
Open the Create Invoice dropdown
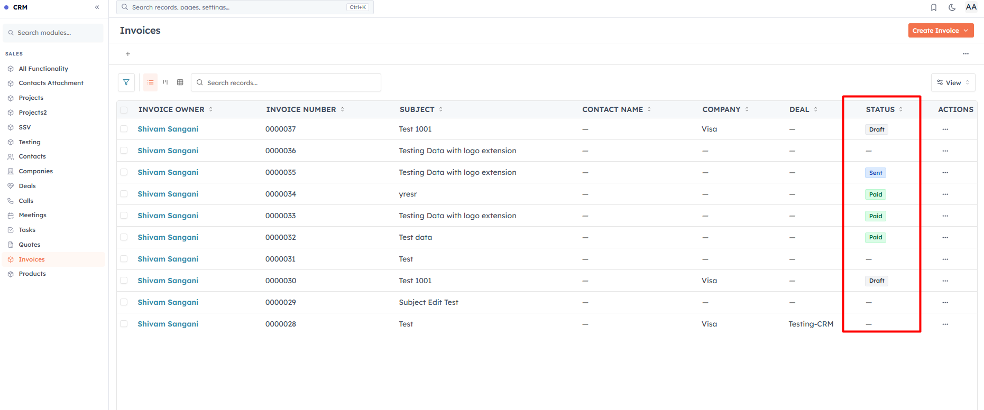tap(941, 31)
